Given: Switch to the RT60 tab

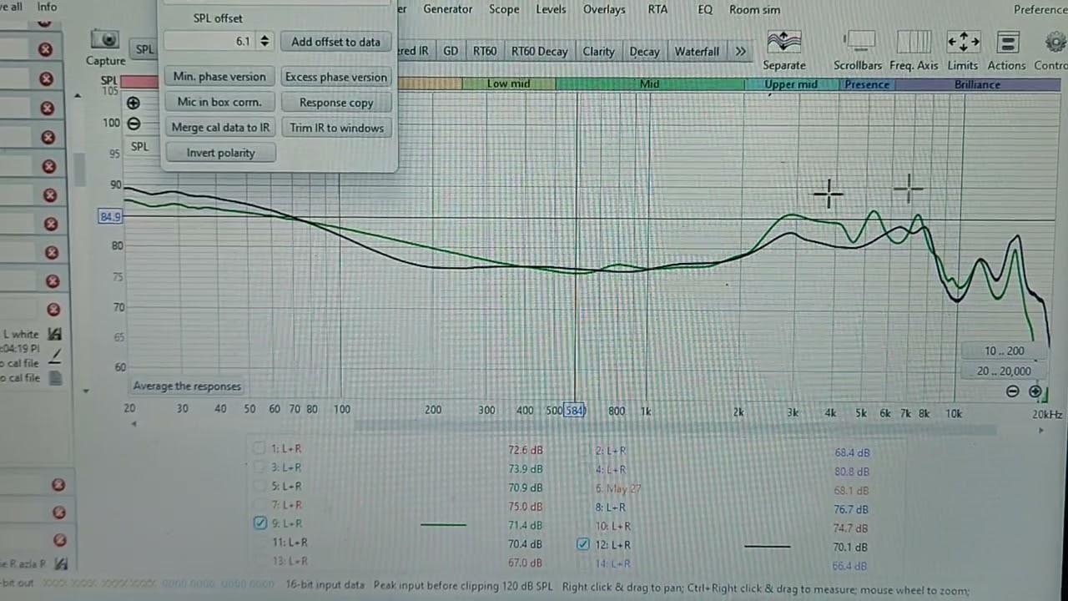Looking at the screenshot, I should [x=485, y=51].
